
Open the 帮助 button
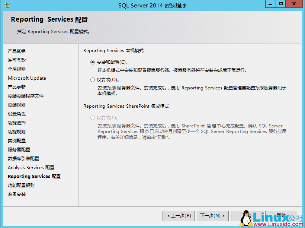click(x=281, y=216)
